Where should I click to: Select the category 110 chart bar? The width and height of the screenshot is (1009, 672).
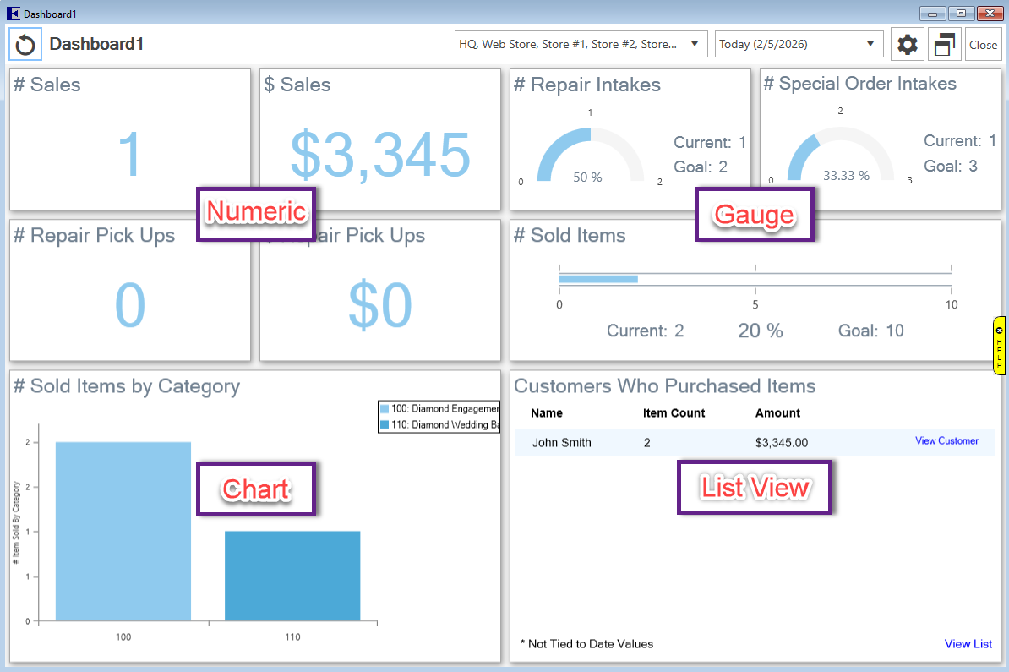click(292, 575)
